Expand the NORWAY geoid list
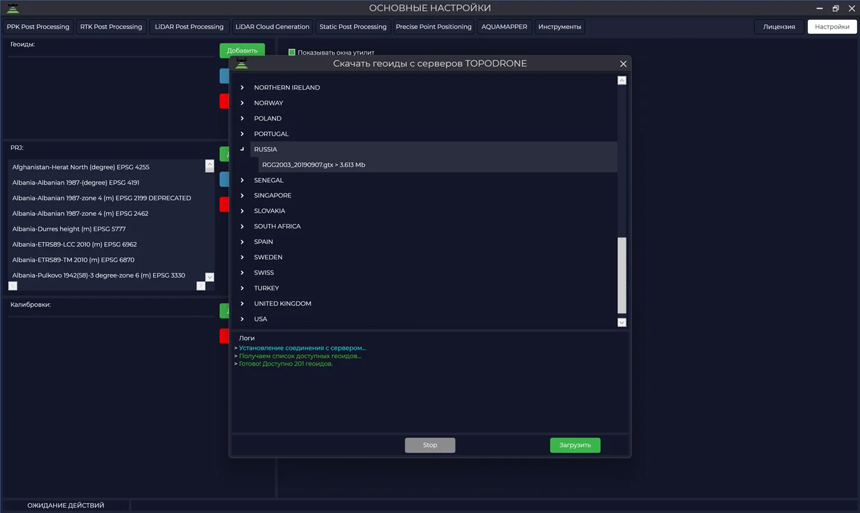This screenshot has height=513, width=860. pyautogui.click(x=242, y=103)
